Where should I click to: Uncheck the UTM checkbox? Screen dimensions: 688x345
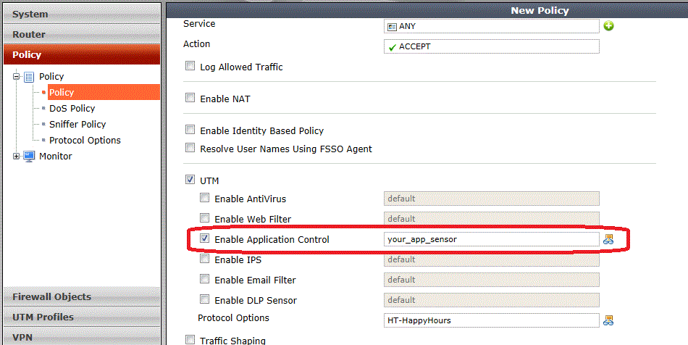190,180
